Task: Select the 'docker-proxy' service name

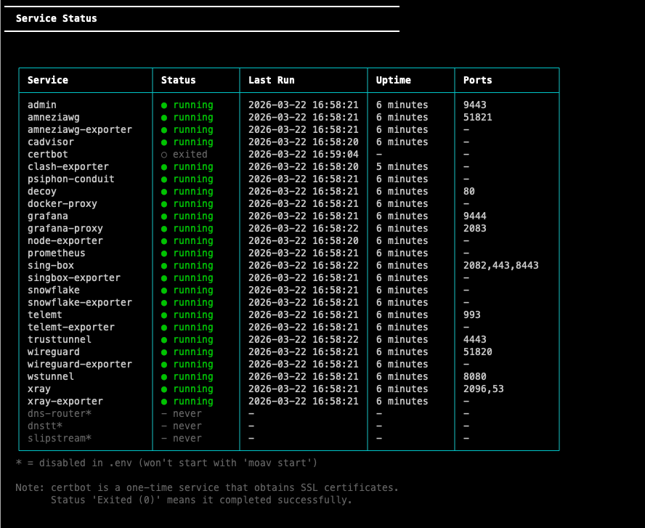Action: 62,203
